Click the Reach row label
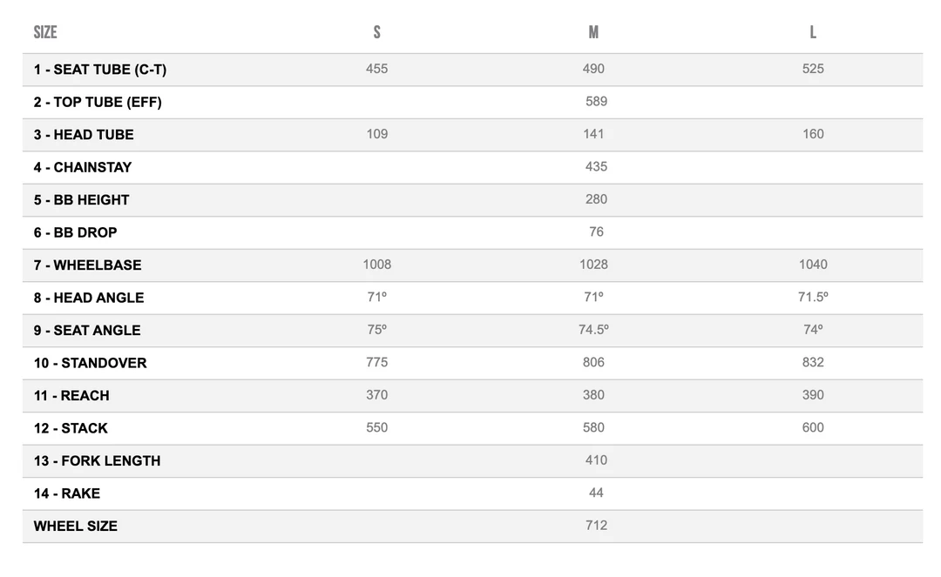941x577 pixels. (71, 396)
